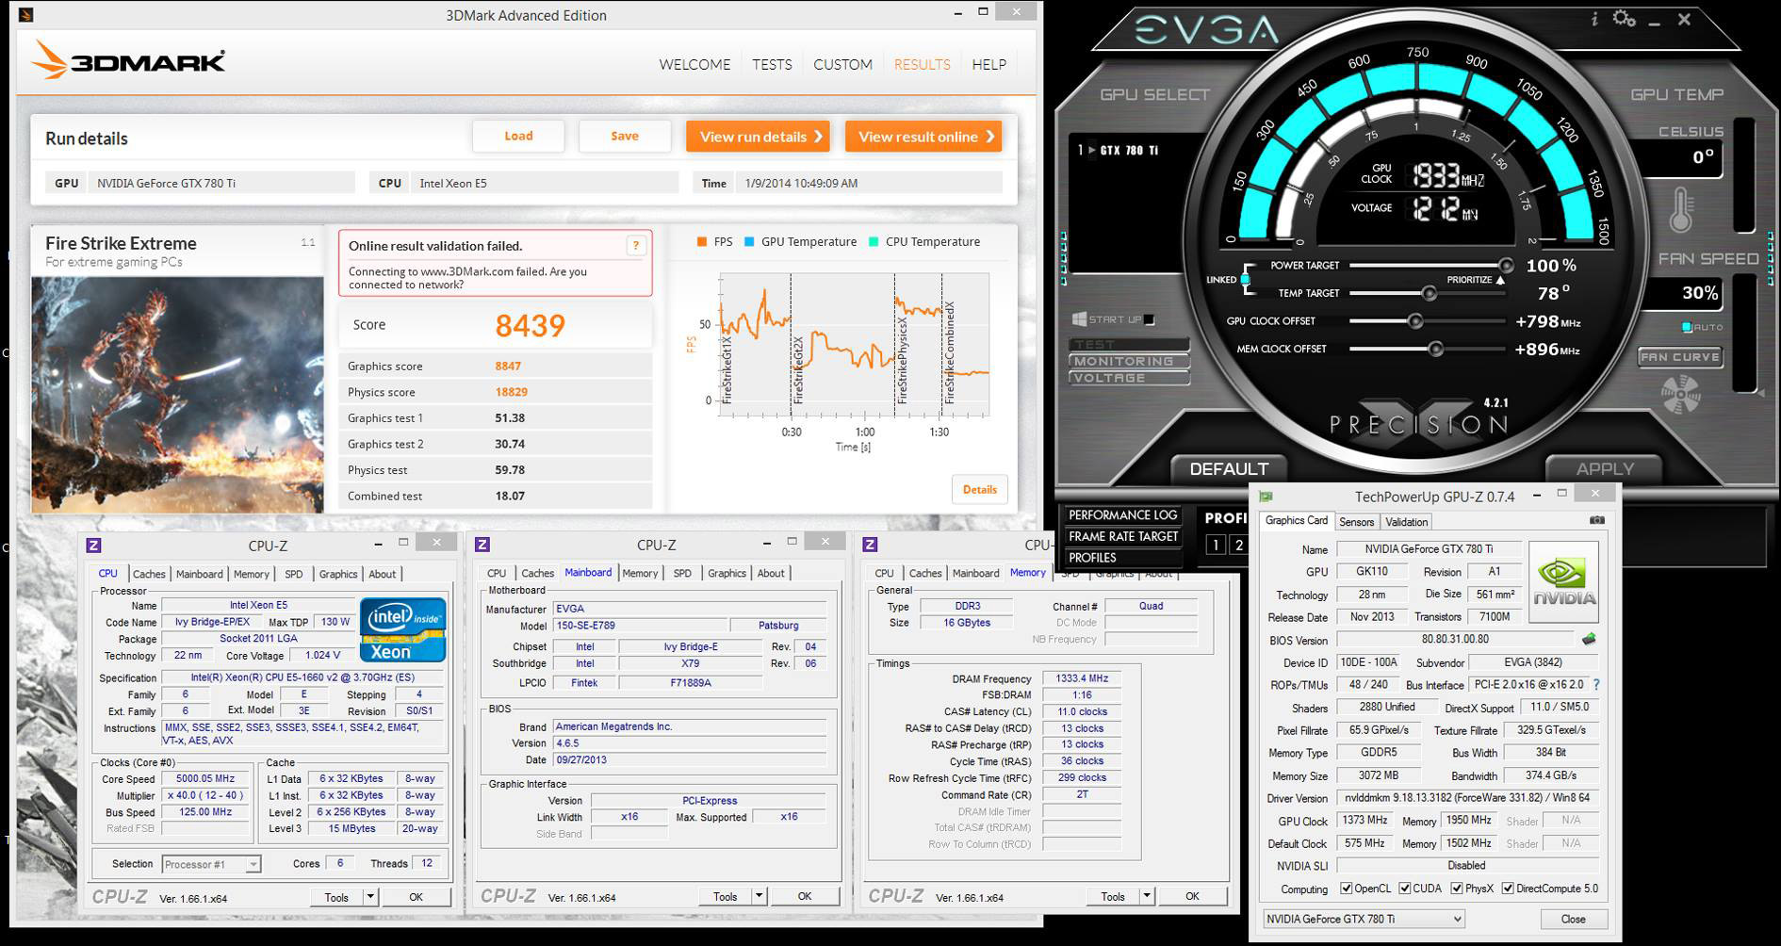Go to the TESTS section in 3DMark
Image resolution: width=1781 pixels, height=946 pixels.
pyautogui.click(x=772, y=64)
